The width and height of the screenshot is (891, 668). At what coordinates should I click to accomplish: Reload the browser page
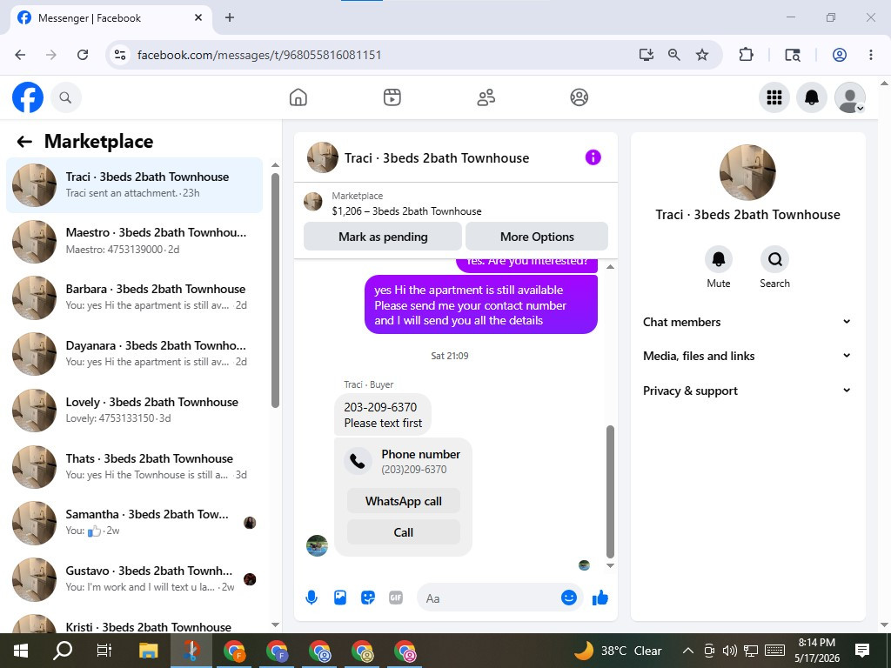click(83, 55)
